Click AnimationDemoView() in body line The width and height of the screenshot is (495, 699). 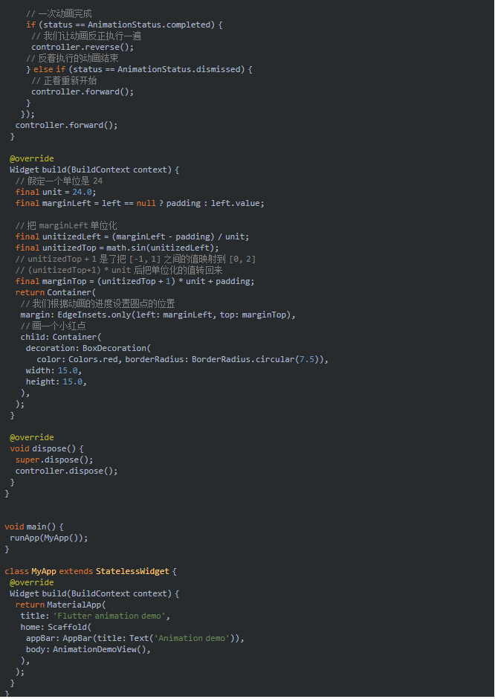coord(100,649)
